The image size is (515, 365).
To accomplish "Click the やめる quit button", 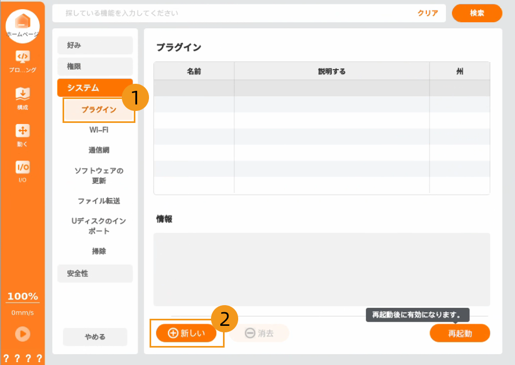I will pos(95,337).
